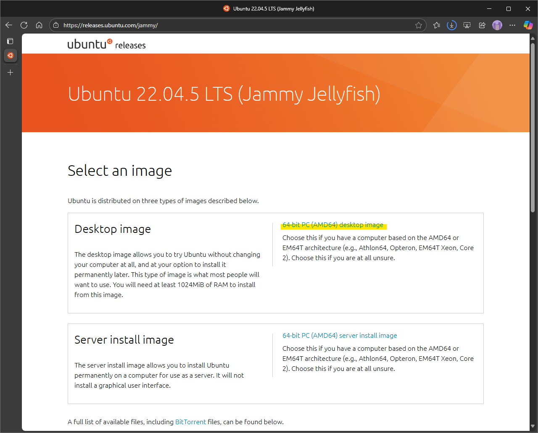Open the Copilot sidebar icon

(x=528, y=25)
